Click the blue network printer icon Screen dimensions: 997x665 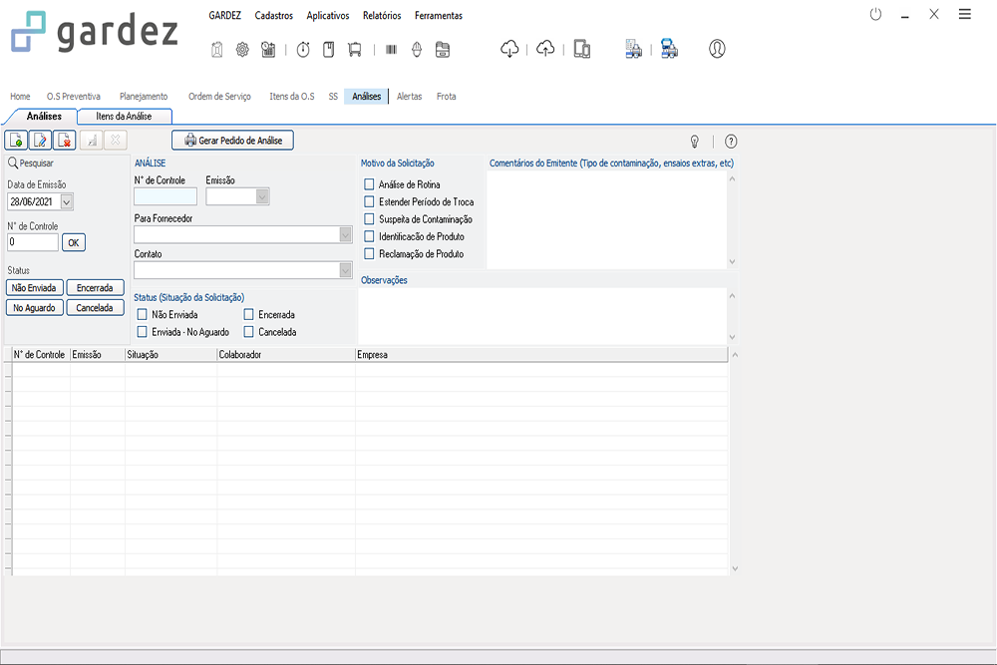pyautogui.click(x=669, y=49)
